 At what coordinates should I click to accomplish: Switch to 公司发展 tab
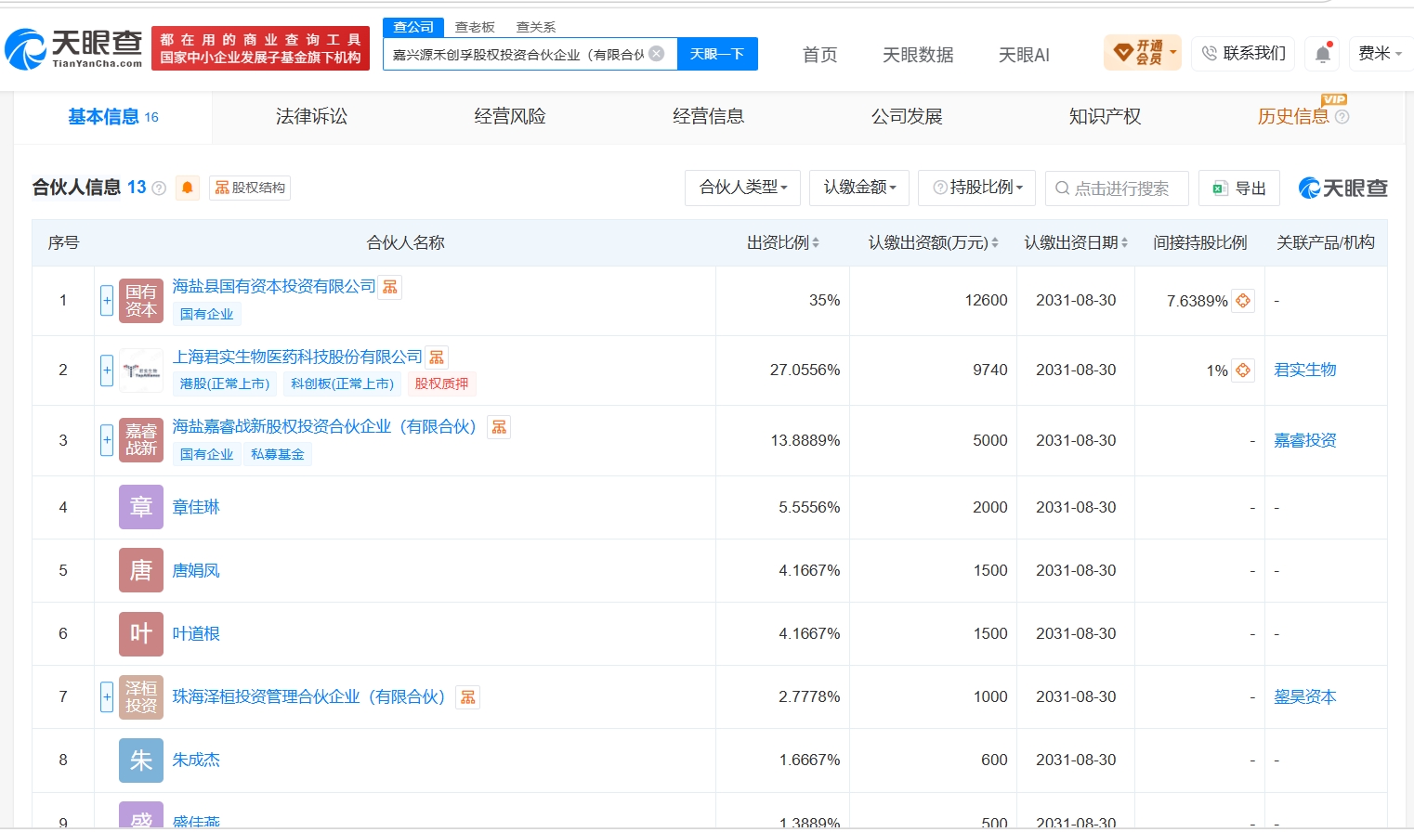click(x=907, y=117)
